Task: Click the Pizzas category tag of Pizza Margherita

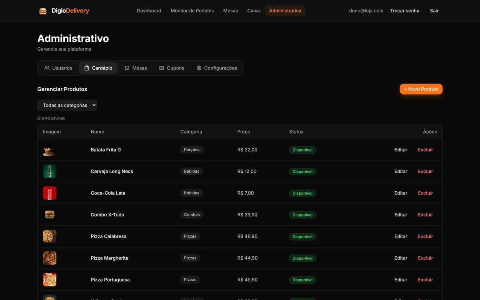Action: point(190,258)
